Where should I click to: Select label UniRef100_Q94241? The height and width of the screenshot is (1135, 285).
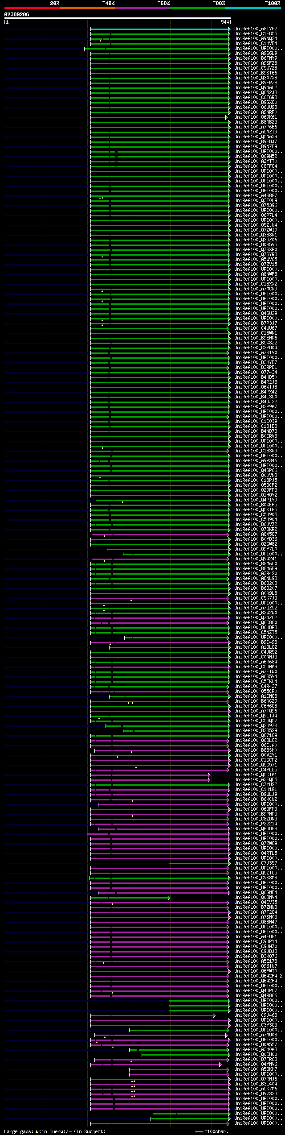tap(256, 559)
